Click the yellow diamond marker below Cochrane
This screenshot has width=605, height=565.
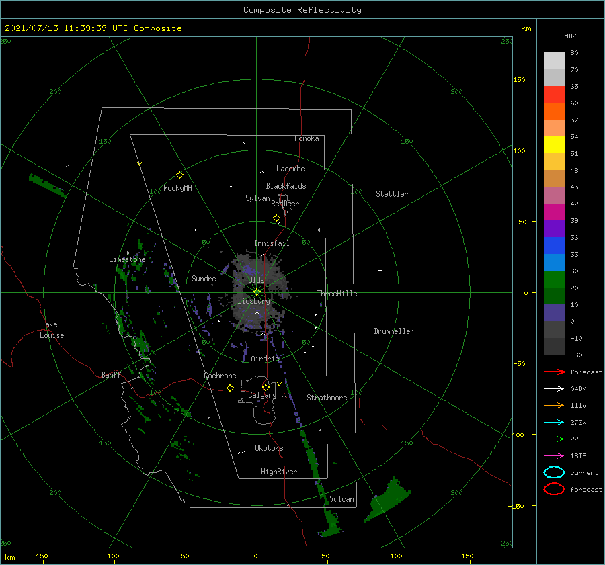[231, 388]
